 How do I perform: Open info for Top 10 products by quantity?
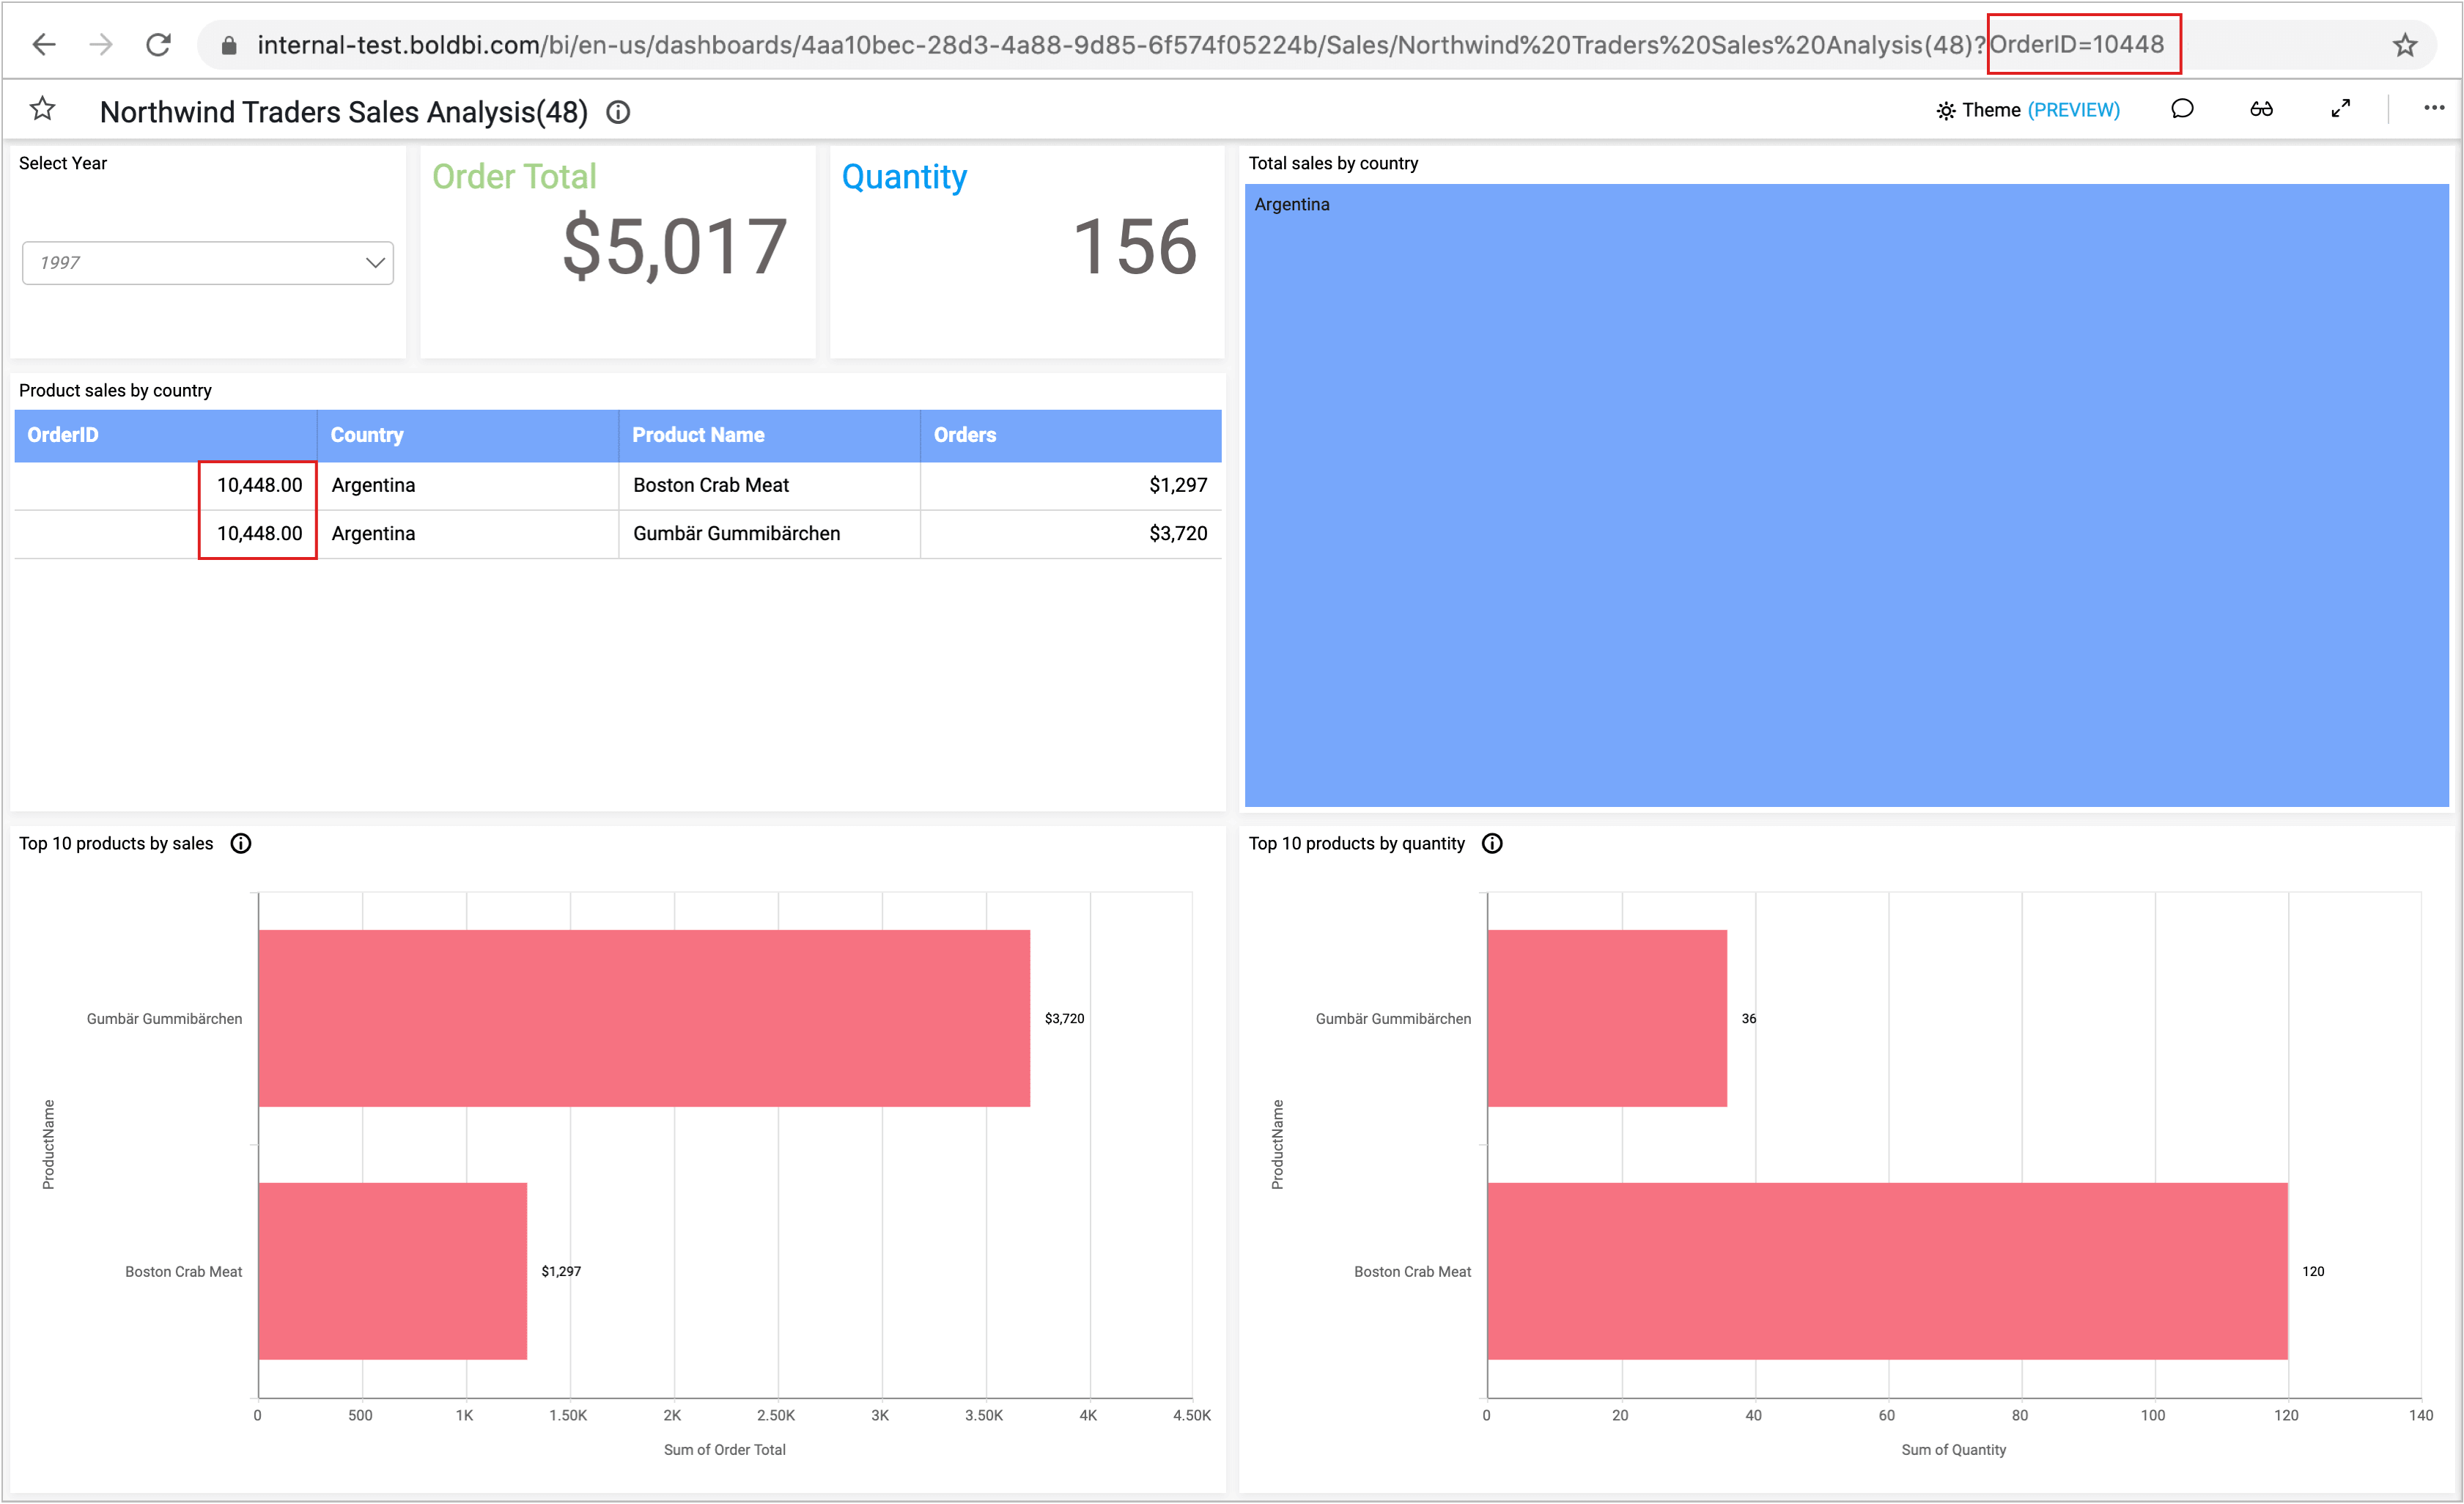[x=1492, y=843]
